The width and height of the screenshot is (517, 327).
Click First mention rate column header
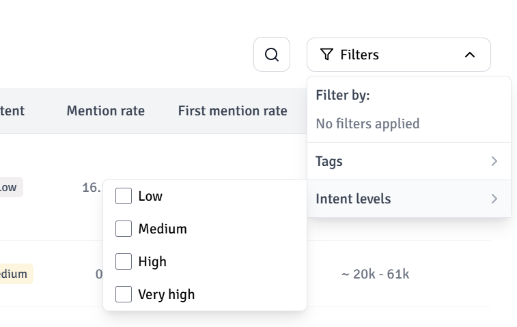[x=232, y=111]
